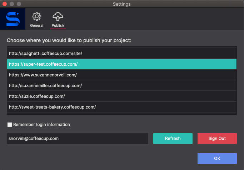Switch to the General tab label
Viewport: 244px width, 170px height.
point(37,25)
